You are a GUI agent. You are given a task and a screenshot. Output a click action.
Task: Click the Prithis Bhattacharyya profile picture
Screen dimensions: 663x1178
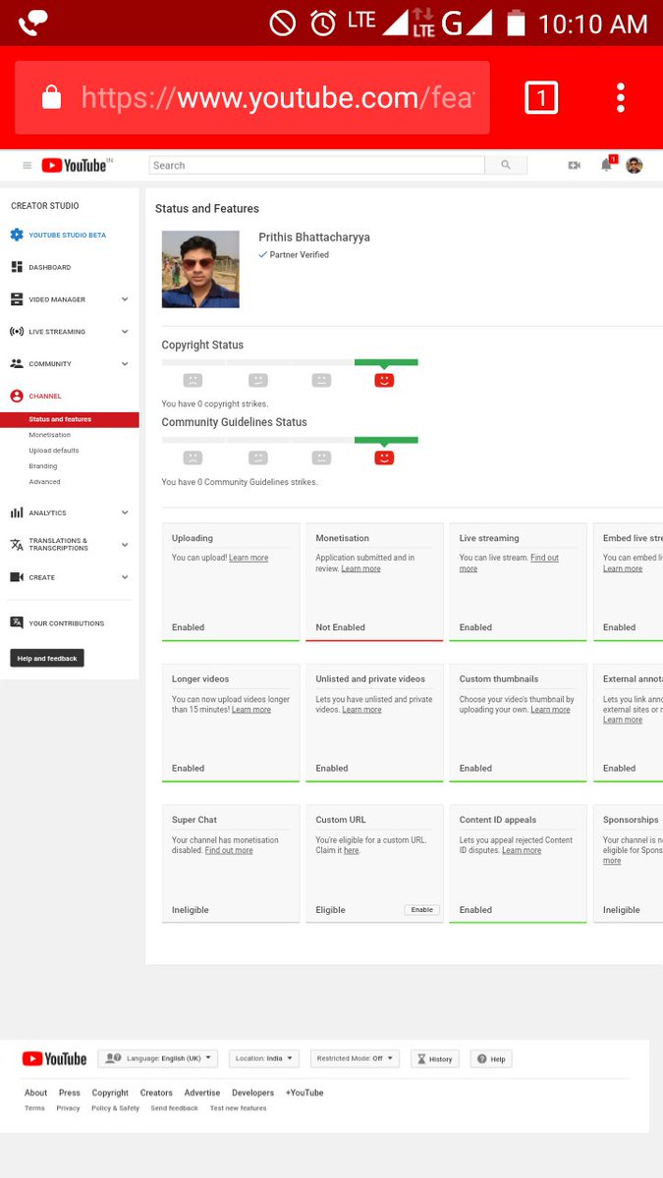pyautogui.click(x=200, y=269)
